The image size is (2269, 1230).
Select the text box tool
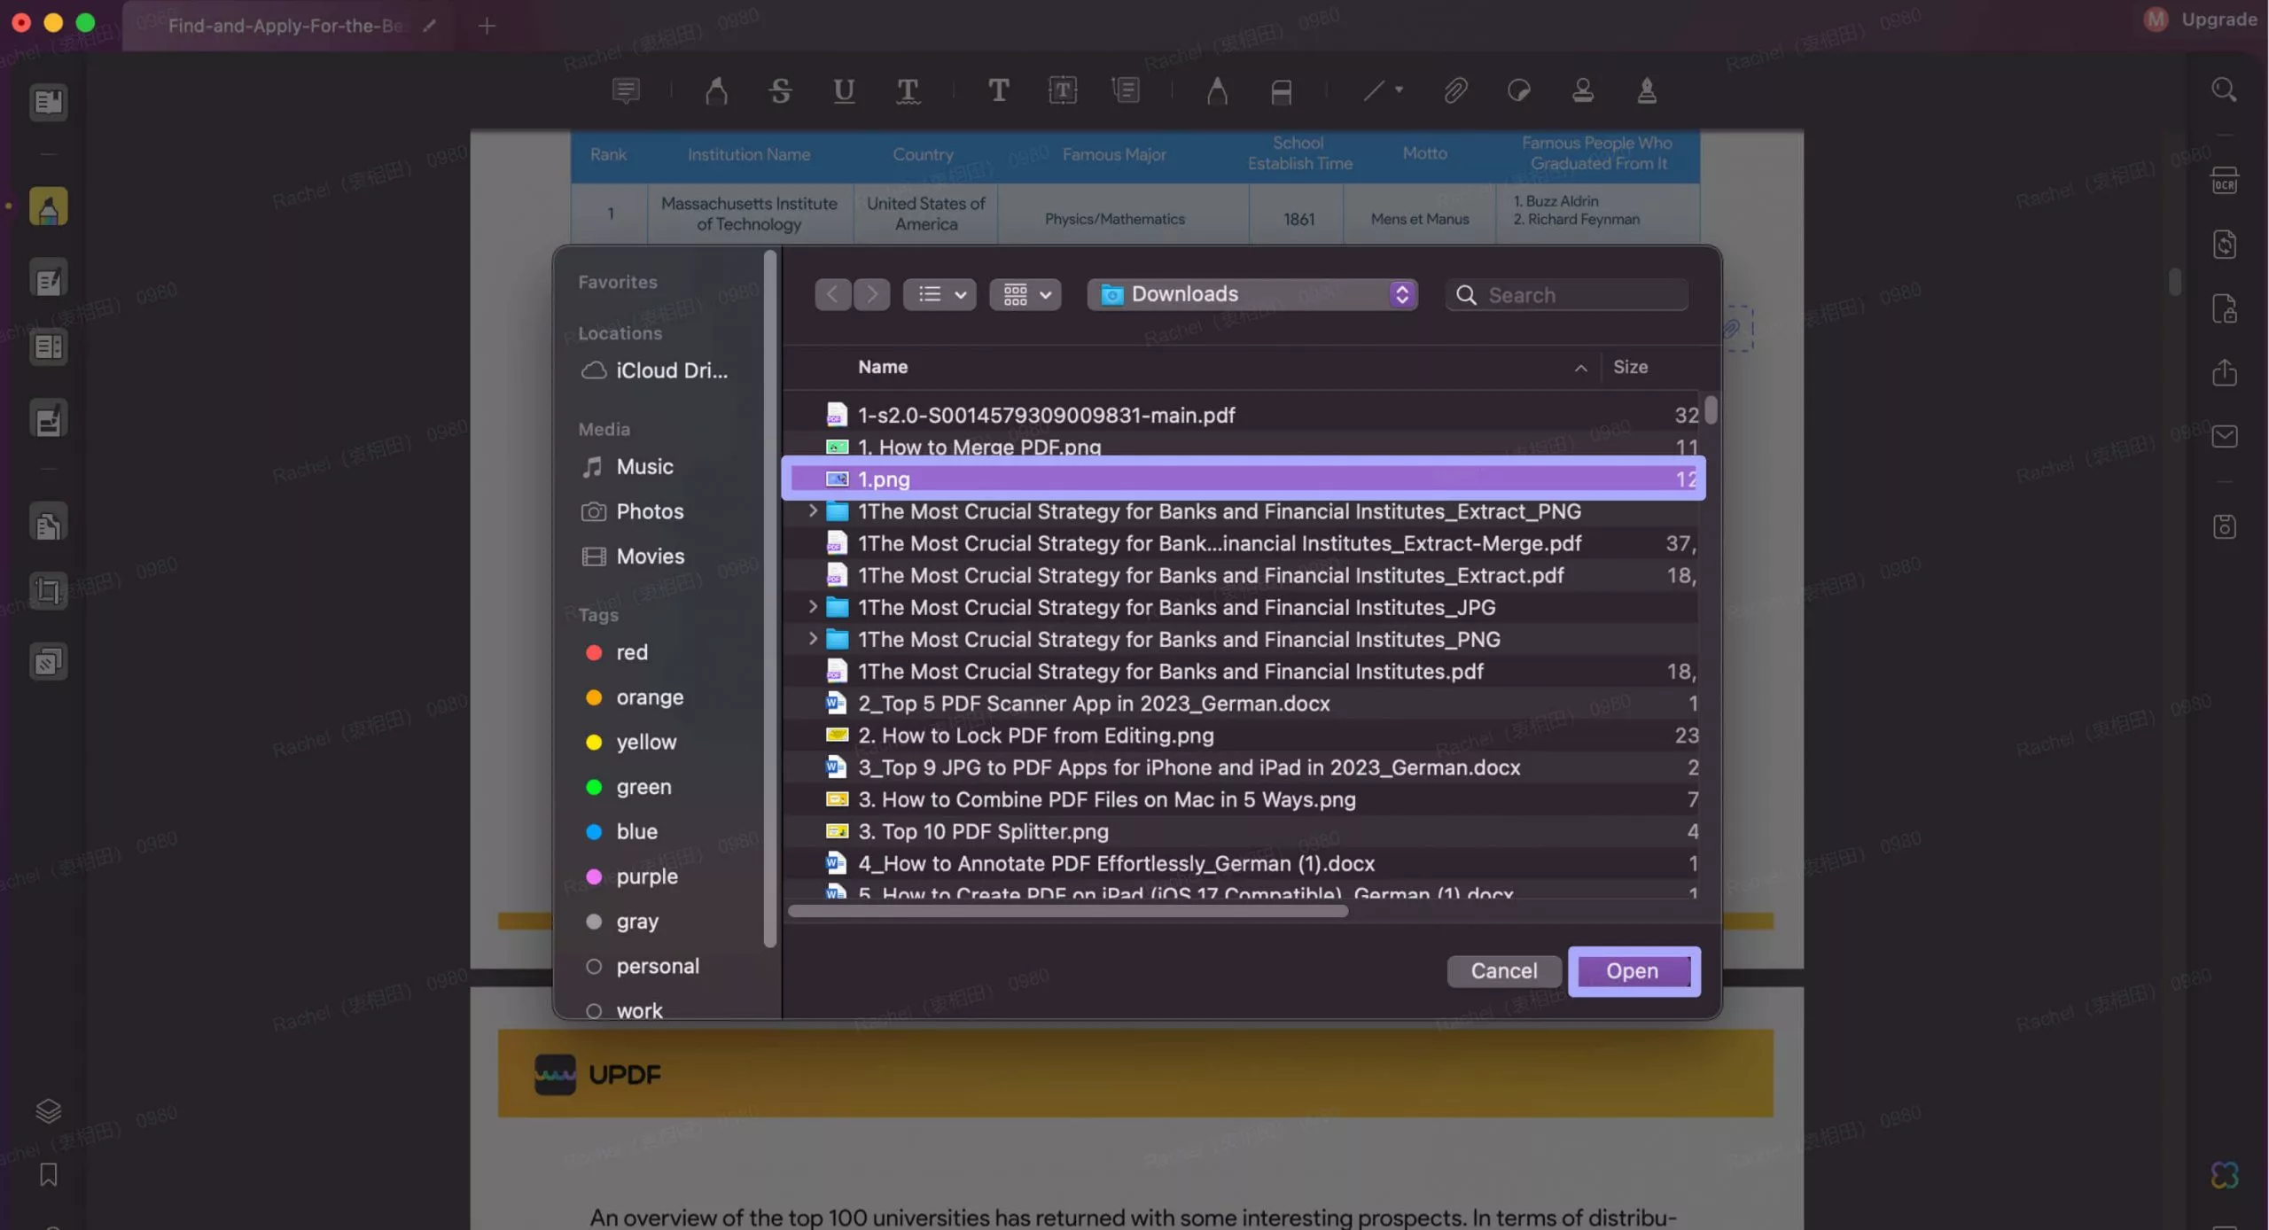coord(1062,90)
